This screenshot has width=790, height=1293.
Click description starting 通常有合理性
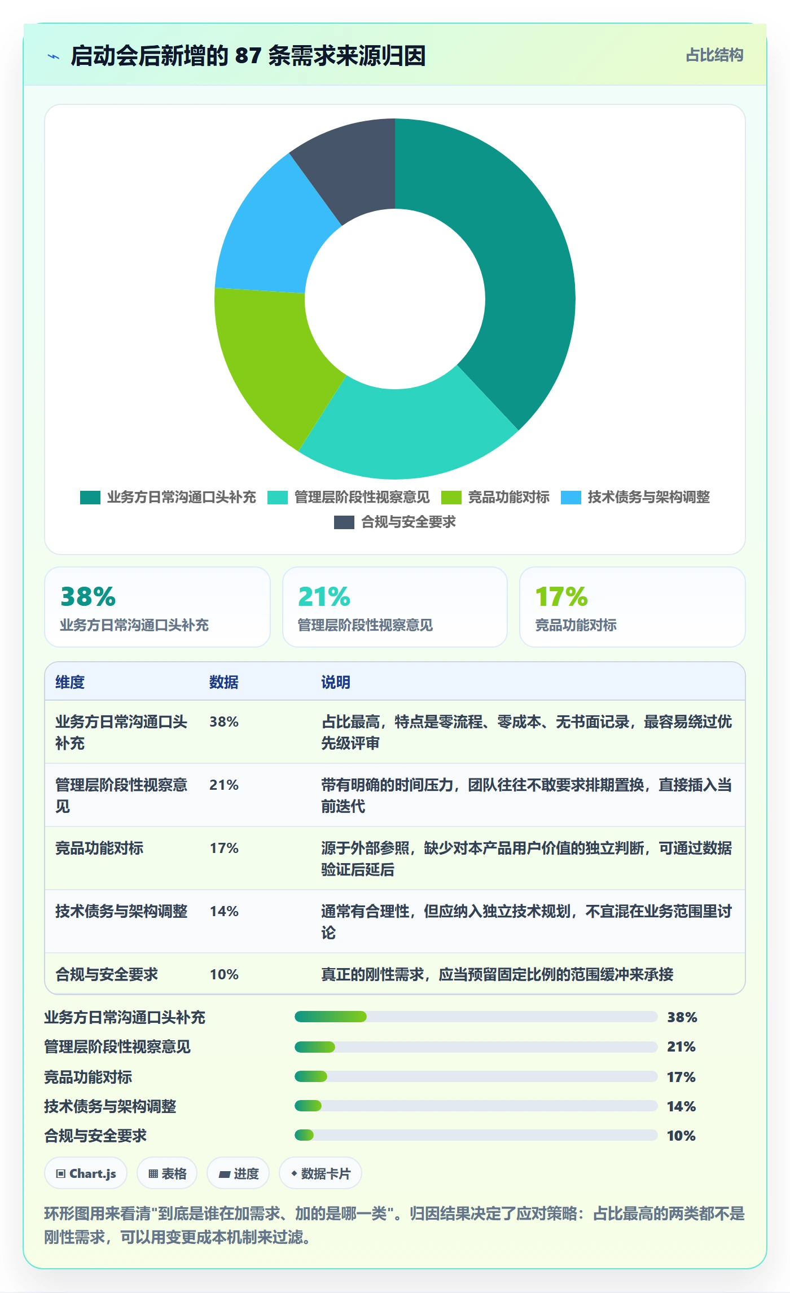(x=526, y=922)
